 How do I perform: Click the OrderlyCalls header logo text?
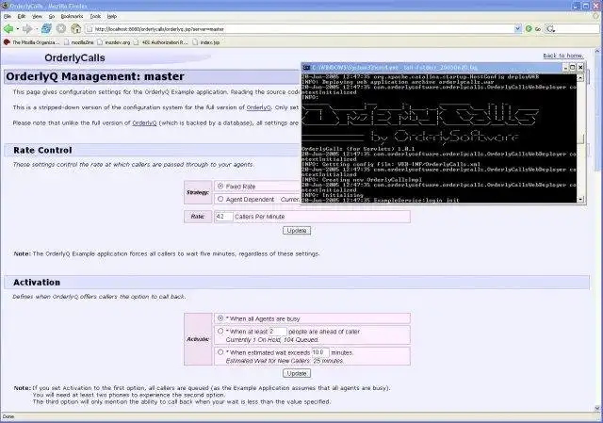[74, 57]
